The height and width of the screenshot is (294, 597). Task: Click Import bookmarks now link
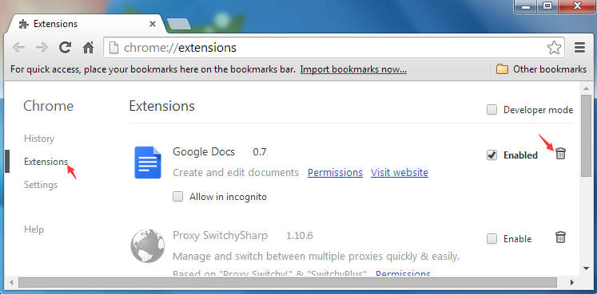click(x=353, y=69)
